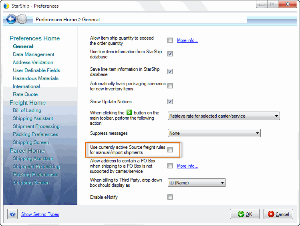Open International preferences
The height and width of the screenshot is (226, 300).
26,86
